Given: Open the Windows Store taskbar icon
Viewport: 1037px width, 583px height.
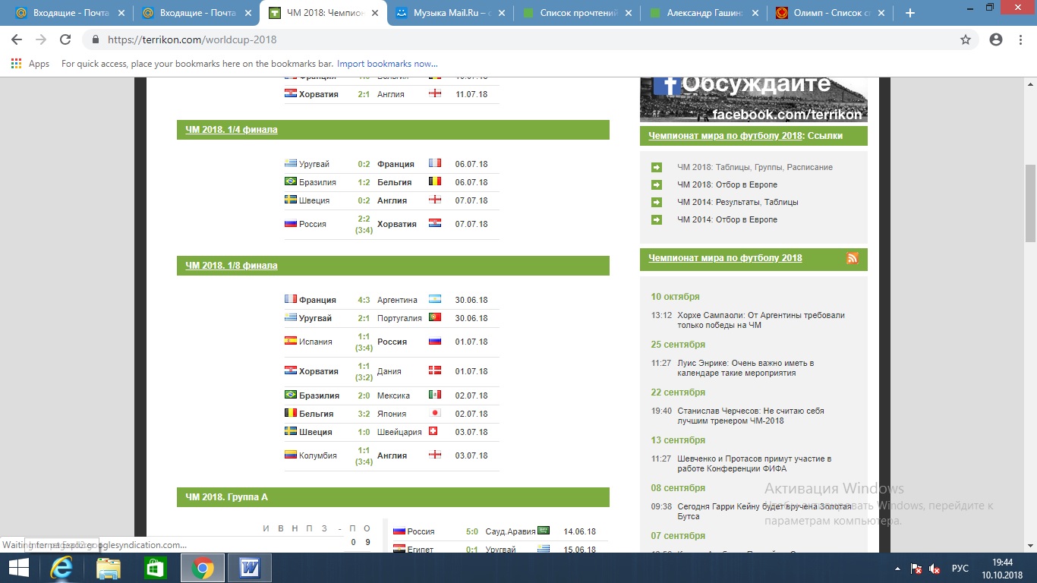Looking at the screenshot, I should pos(156,568).
